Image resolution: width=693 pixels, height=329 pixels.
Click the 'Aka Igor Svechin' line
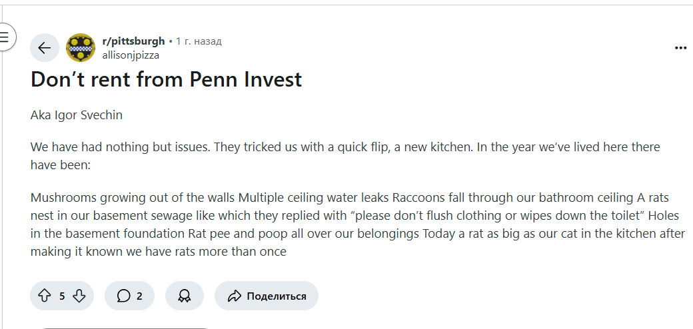[x=77, y=115]
